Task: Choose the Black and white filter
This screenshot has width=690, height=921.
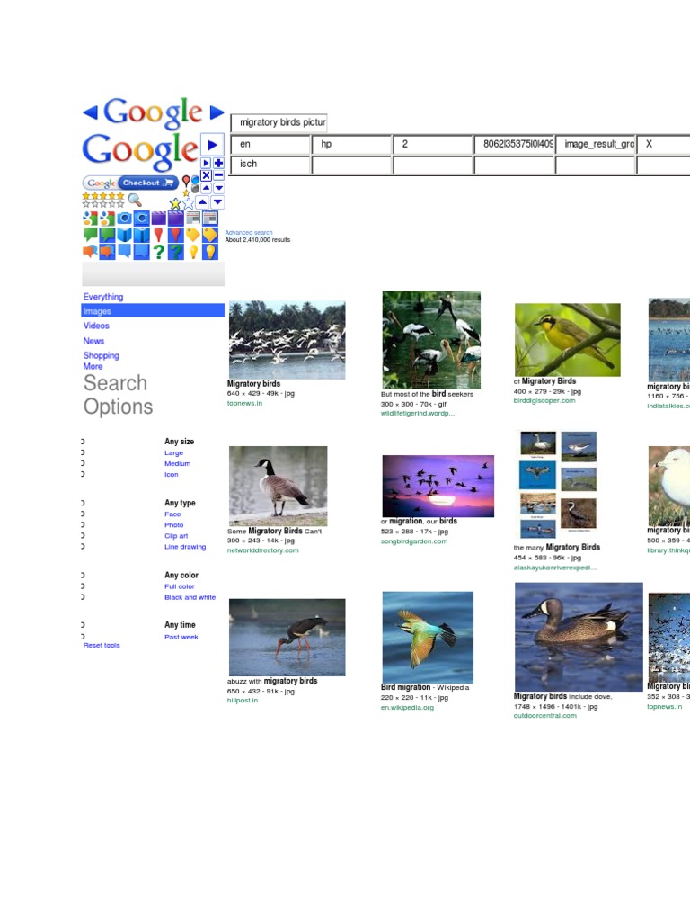Action: coord(190,597)
